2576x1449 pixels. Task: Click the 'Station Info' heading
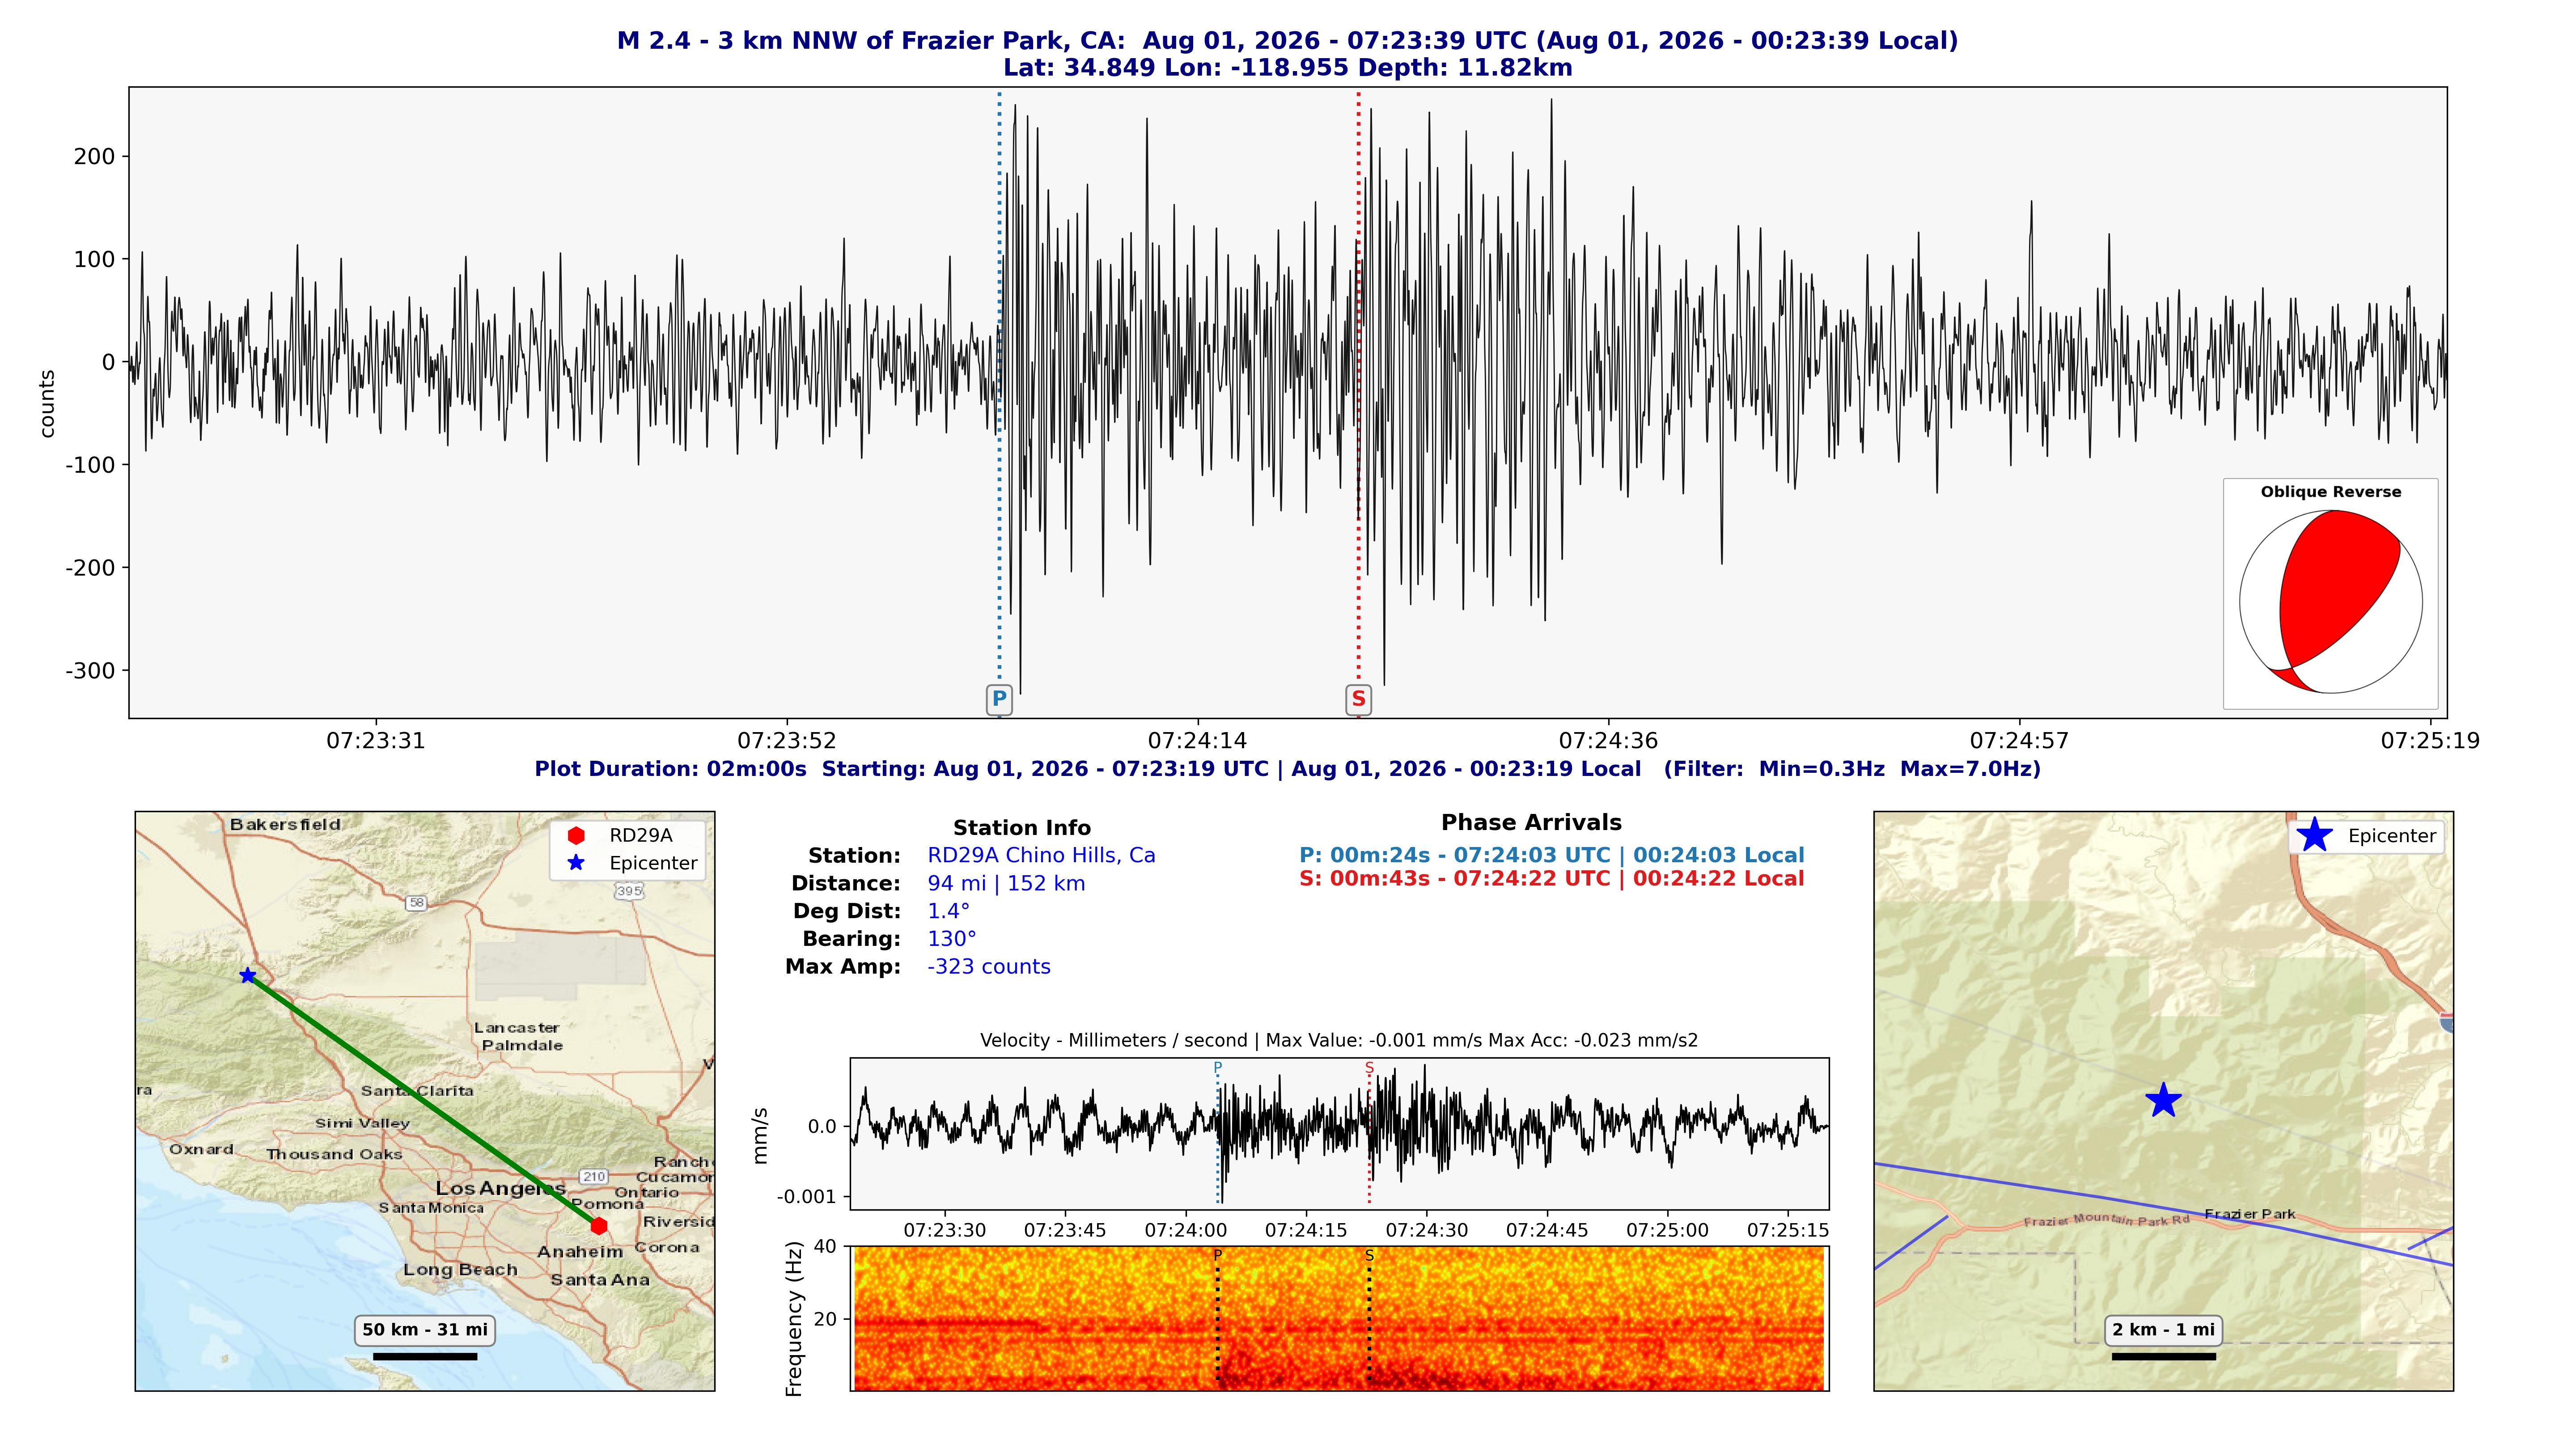[1021, 828]
